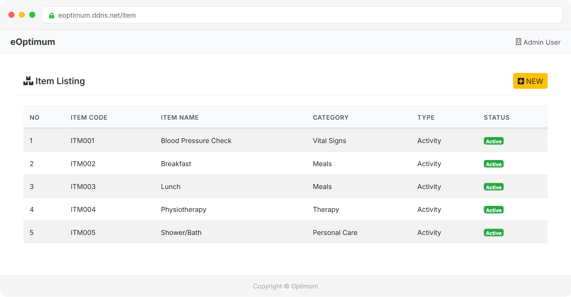Click the plus icon on NEW button
This screenshot has height=297, width=571.
[521, 81]
